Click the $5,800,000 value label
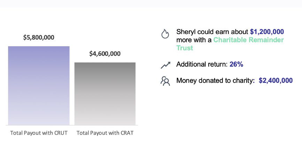The height and width of the screenshot is (144, 302). click(39, 37)
